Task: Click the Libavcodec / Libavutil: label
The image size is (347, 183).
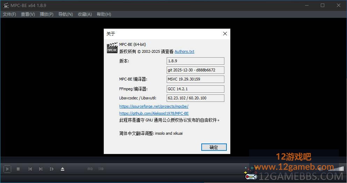Action: (x=138, y=98)
